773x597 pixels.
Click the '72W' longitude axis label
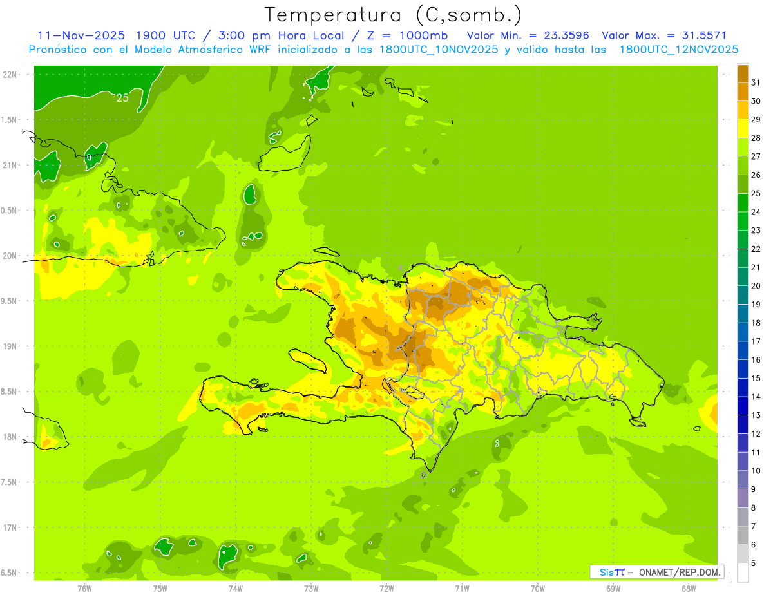386,588
